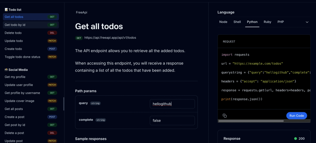Copy the request code snippet
Viewport: 316px width, 143px height.
coord(224,115)
